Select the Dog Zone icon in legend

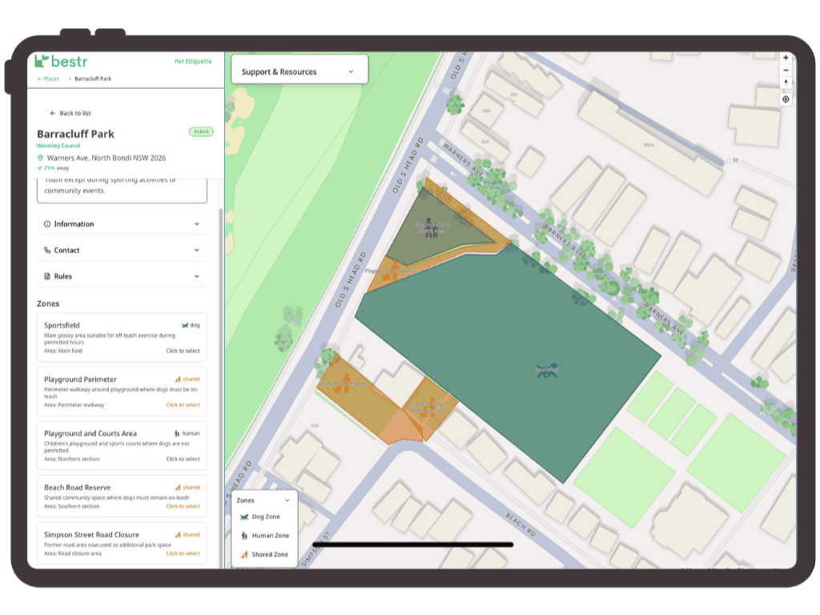pyautogui.click(x=244, y=517)
